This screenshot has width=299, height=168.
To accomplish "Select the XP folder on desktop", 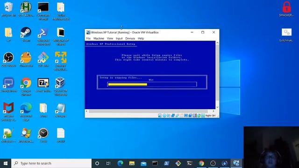I will click(8, 35).
